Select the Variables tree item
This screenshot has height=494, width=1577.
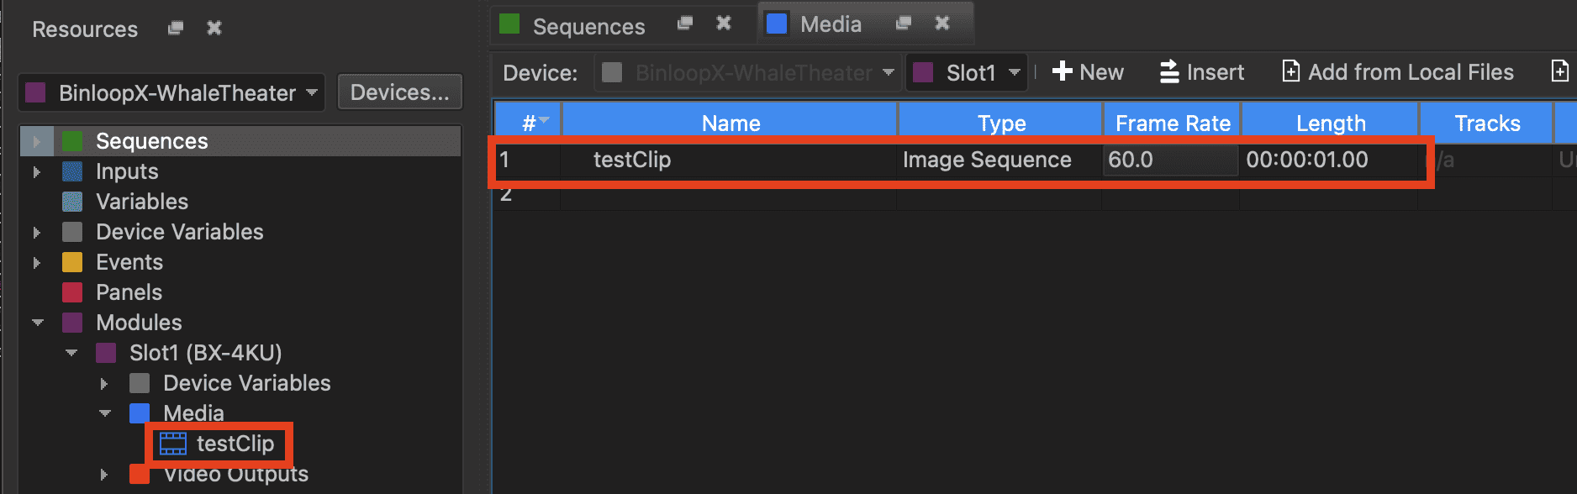click(141, 202)
